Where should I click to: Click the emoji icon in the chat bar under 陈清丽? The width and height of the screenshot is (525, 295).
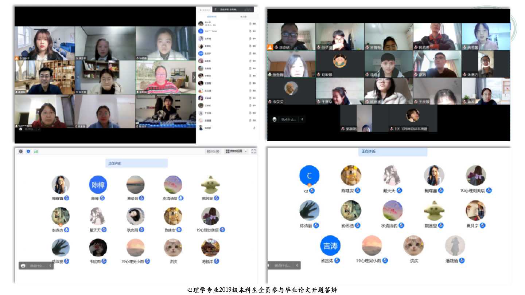point(23,266)
